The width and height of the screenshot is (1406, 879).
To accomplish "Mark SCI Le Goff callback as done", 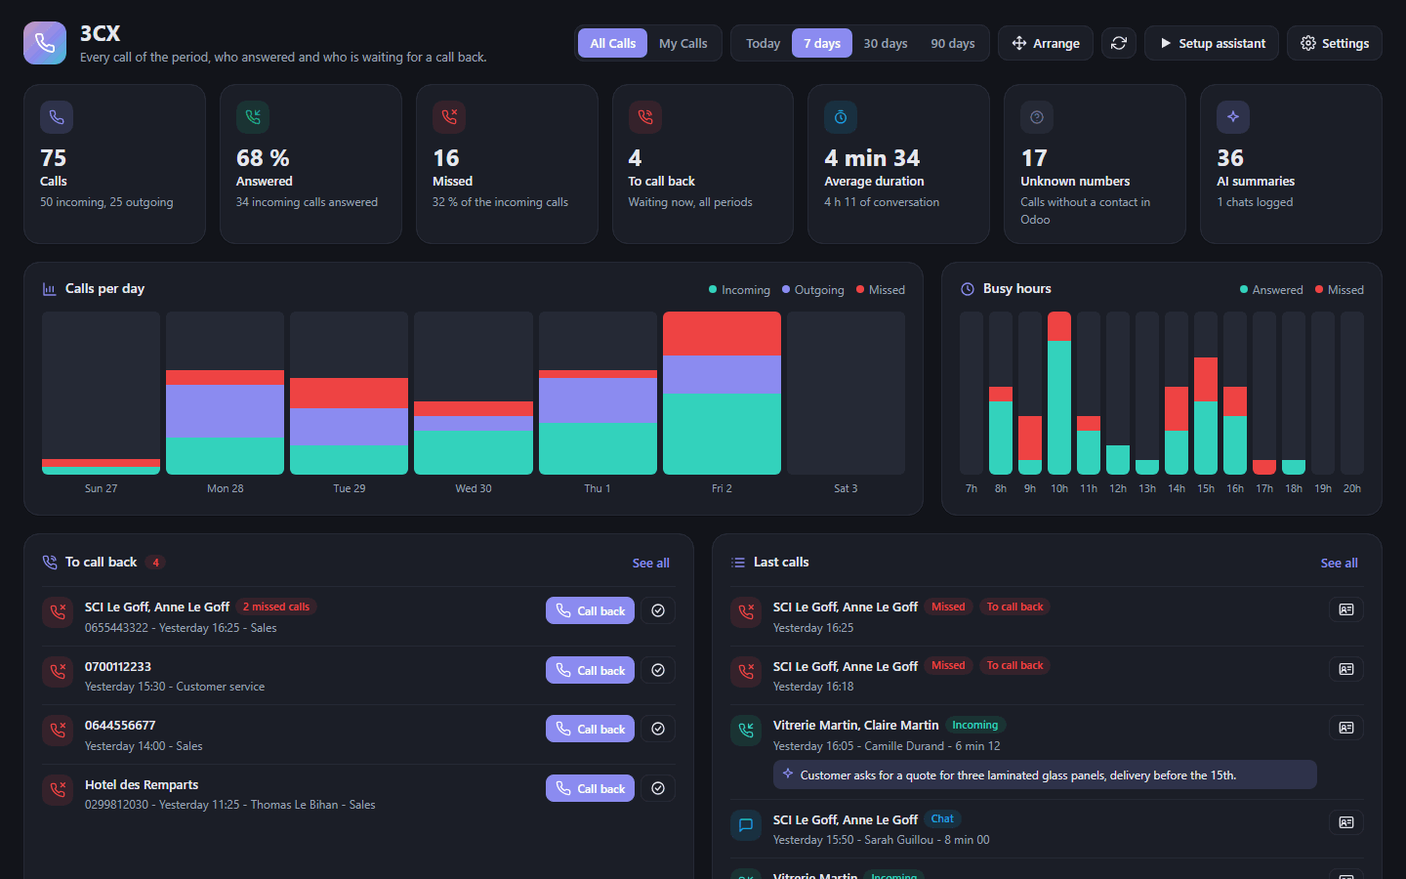I will point(658,610).
